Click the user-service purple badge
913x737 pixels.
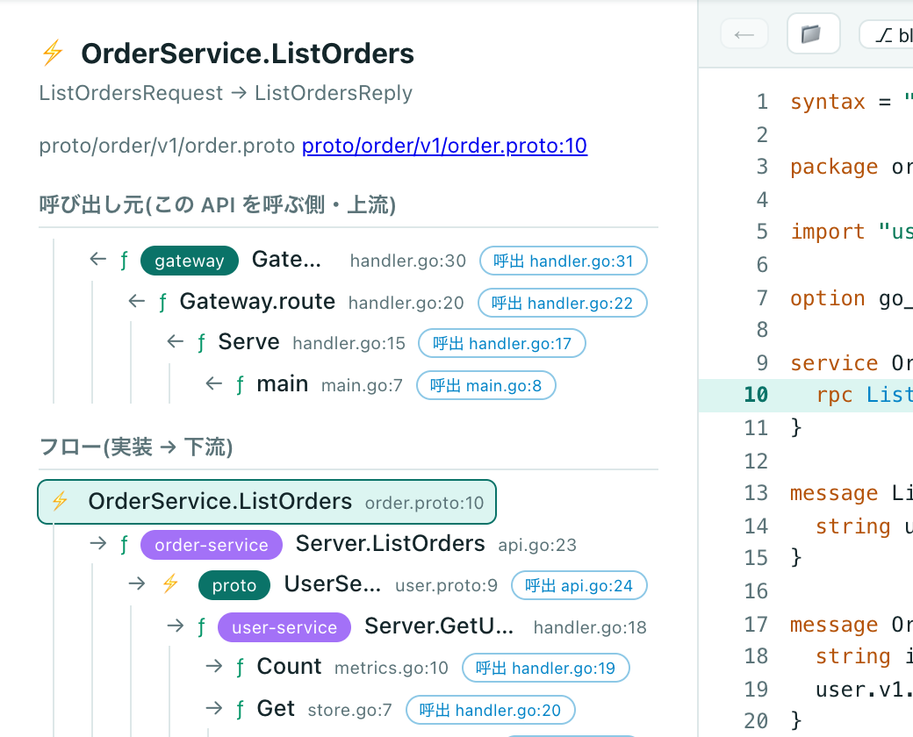284,627
